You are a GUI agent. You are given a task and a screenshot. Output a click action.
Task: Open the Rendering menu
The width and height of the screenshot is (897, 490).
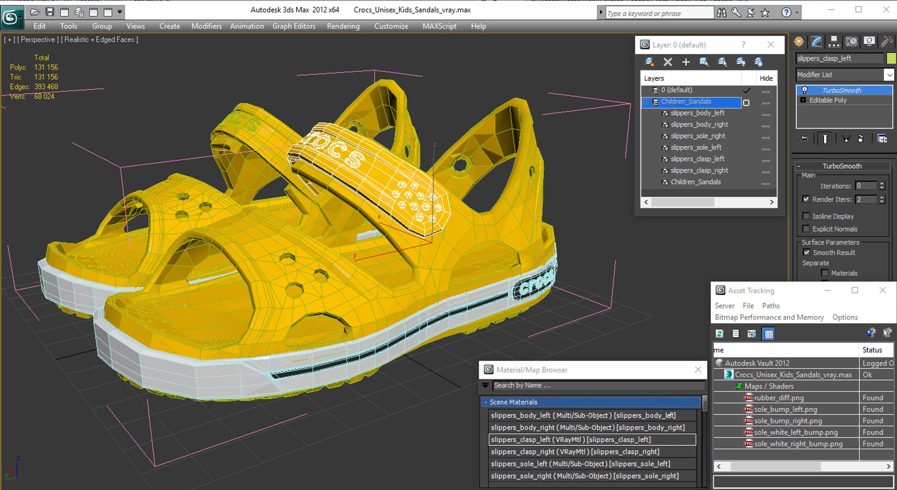(343, 26)
